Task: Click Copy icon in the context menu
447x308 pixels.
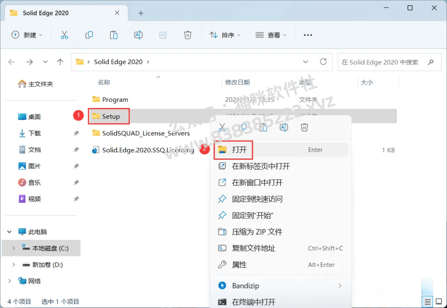Action: pos(243,127)
